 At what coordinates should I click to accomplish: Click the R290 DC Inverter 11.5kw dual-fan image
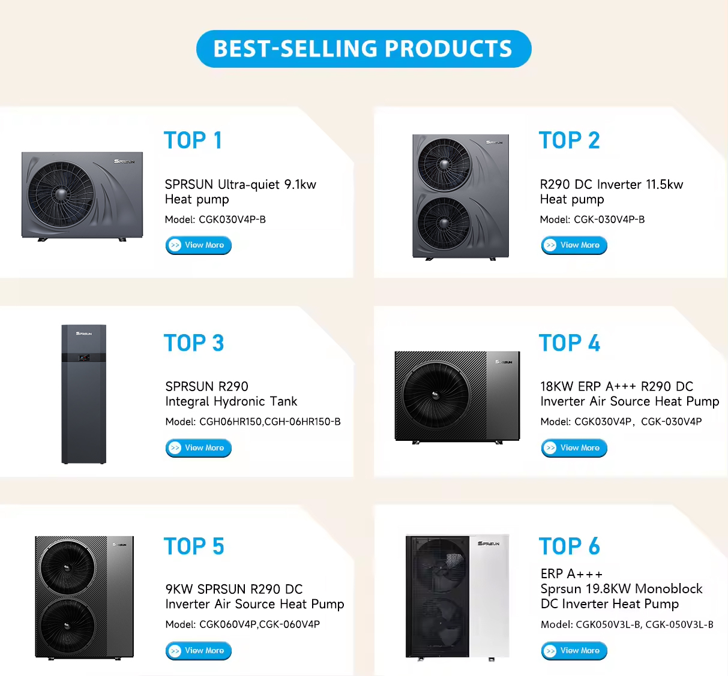point(460,197)
